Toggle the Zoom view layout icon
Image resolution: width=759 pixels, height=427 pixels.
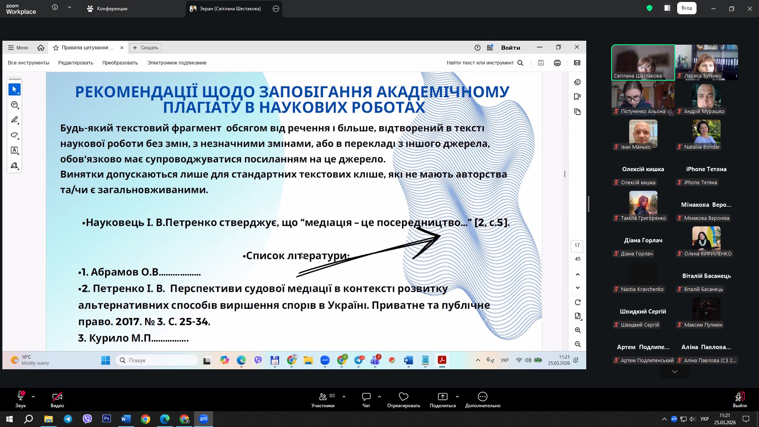(x=667, y=8)
